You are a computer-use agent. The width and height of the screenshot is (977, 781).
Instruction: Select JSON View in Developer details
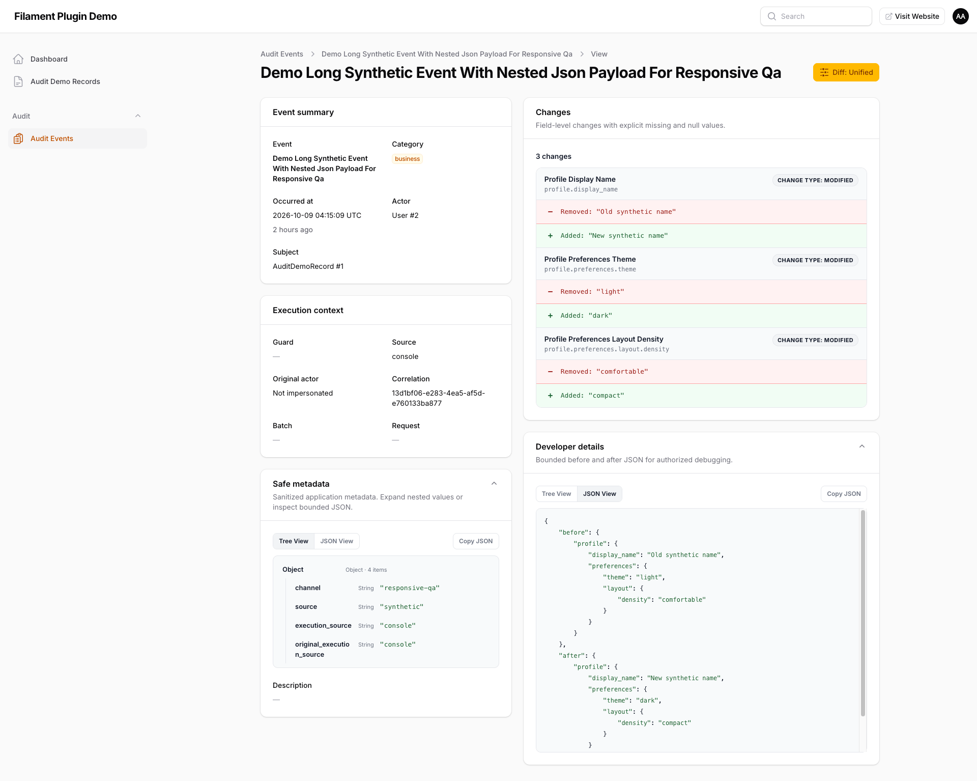[x=599, y=494]
